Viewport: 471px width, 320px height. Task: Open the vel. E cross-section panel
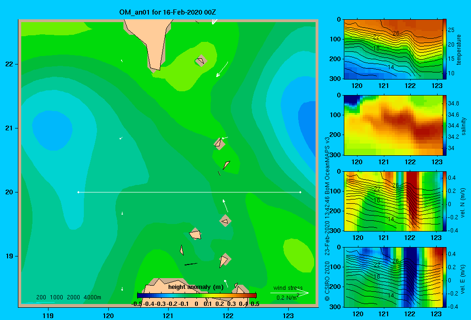click(393, 277)
